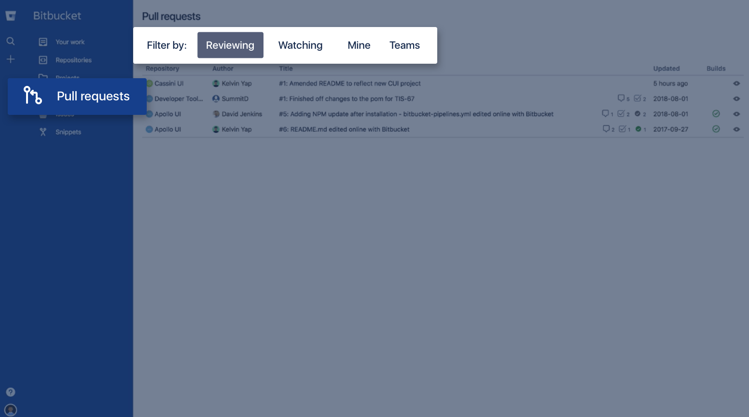Switch to the Watching filter tab

tap(300, 45)
